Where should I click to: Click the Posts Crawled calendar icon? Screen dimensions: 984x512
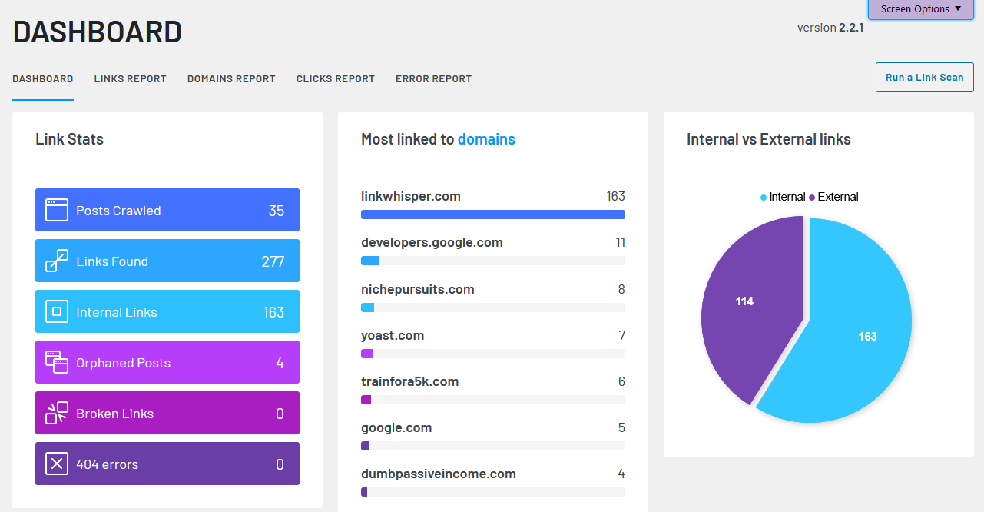click(56, 209)
